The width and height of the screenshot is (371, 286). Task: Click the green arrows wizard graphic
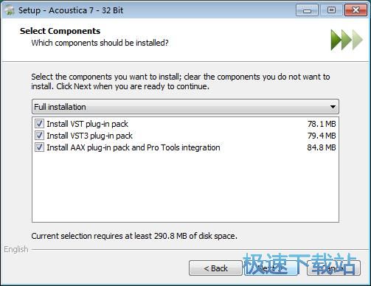pos(347,40)
